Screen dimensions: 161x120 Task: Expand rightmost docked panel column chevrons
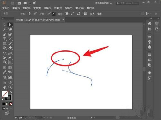(158, 18)
